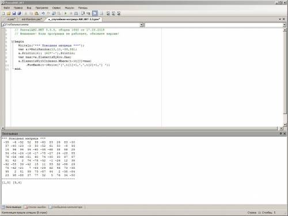288x216 pixels.
Task: Collapse the begin block in the code
Action: [13, 41]
